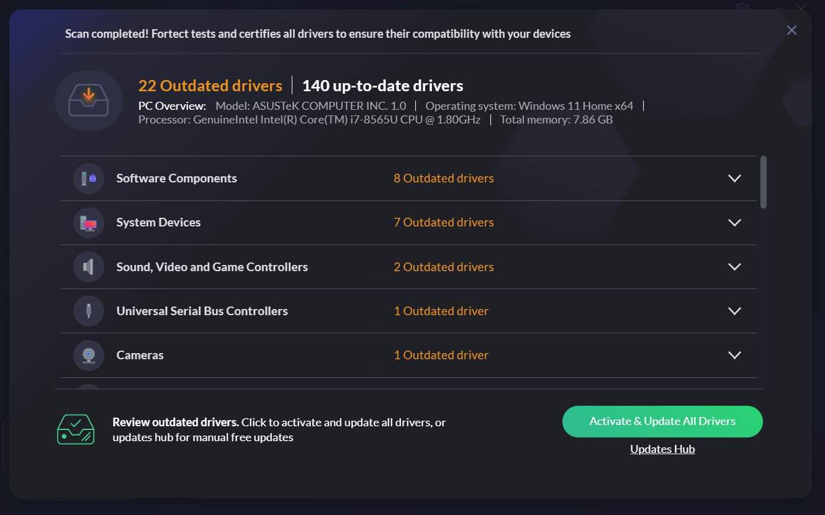Expand the Cameras driver list chevron
Viewport: 825px width, 515px height.
pyautogui.click(x=734, y=356)
